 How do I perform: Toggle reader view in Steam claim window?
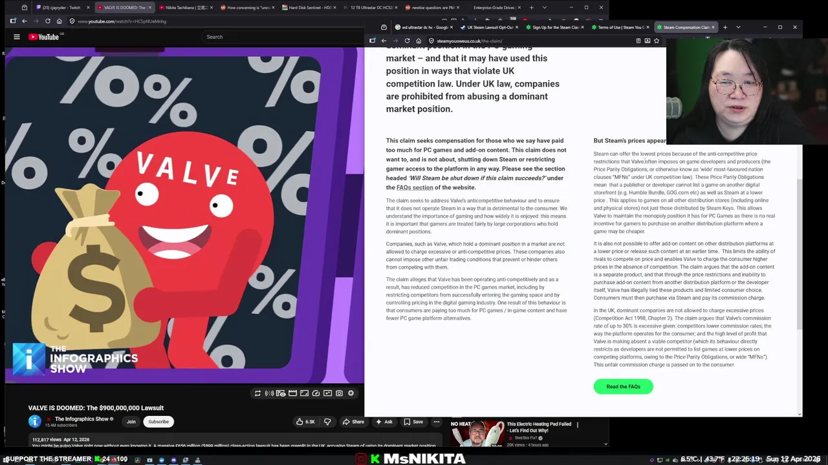[x=638, y=41]
